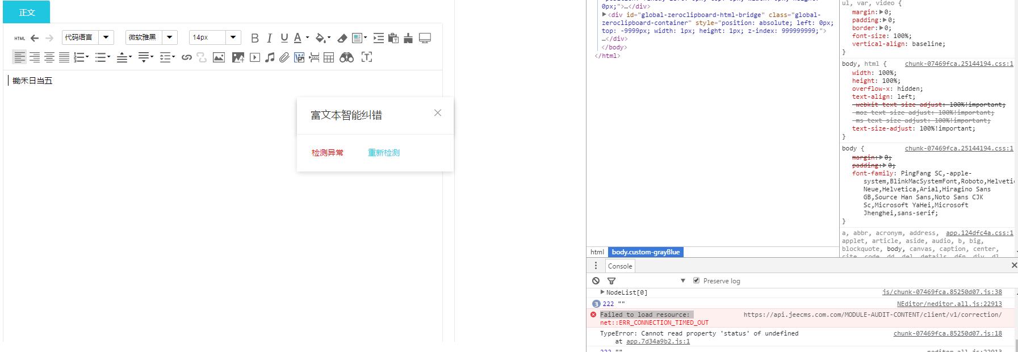Open the paragraph-spacing-after dropdown
Screen dimensions: 1018x352
coord(152,57)
